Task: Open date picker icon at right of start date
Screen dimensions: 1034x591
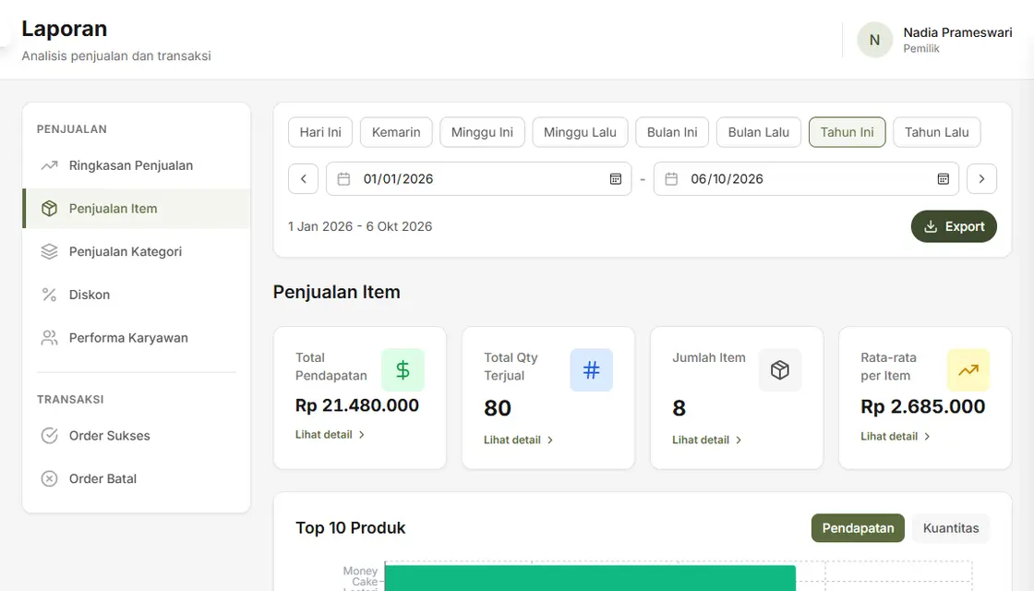Action: [615, 179]
